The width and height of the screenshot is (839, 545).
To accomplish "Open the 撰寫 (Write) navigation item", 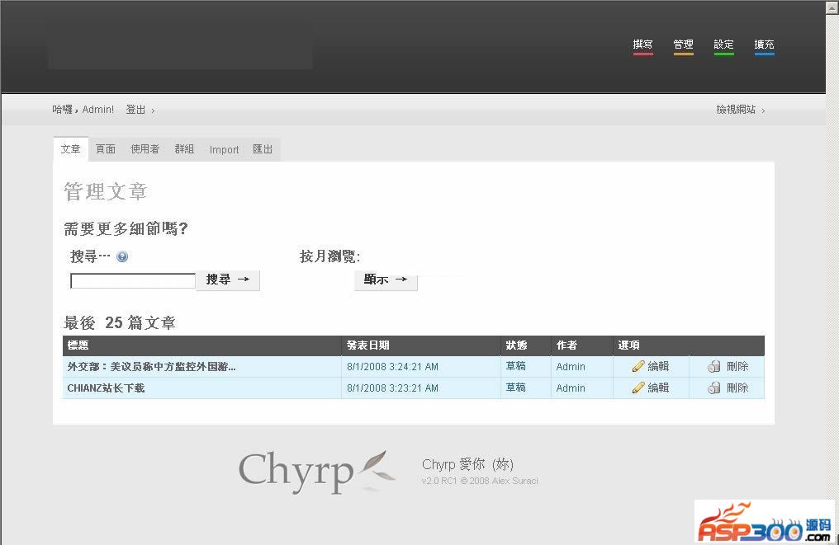I will pyautogui.click(x=642, y=45).
